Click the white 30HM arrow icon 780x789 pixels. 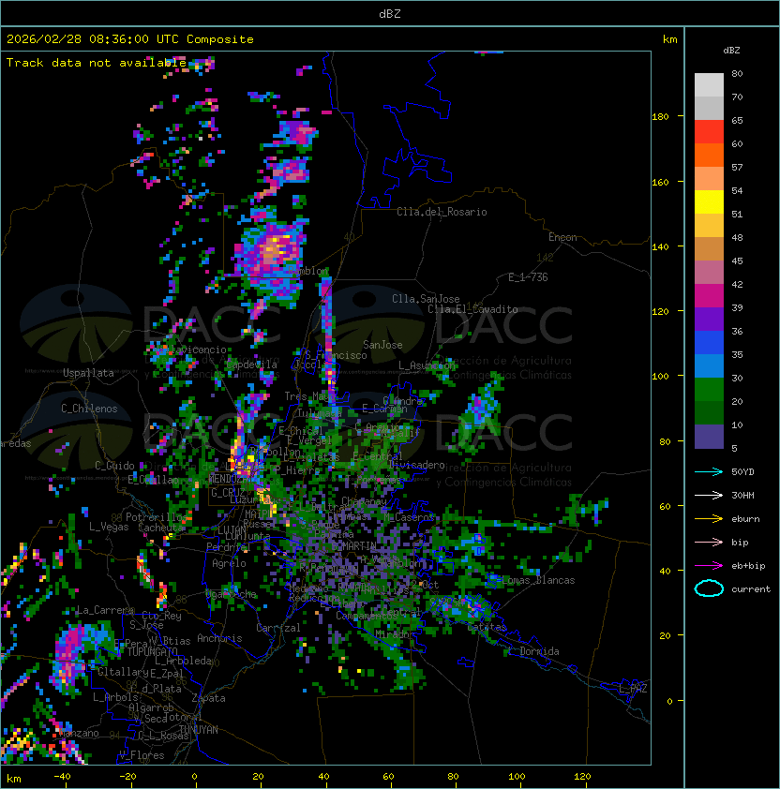(709, 495)
